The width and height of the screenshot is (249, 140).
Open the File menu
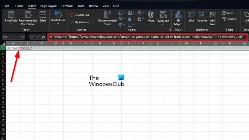point(7,6)
